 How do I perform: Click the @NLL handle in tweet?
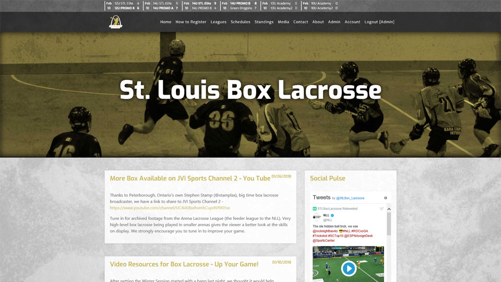[328, 220]
